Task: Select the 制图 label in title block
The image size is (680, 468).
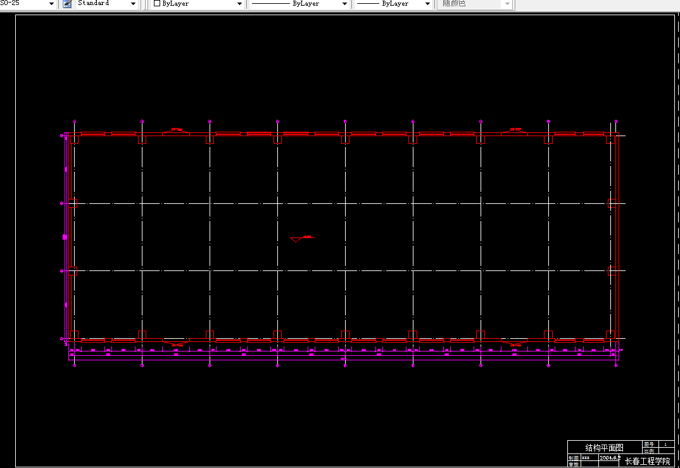Action: pos(574,458)
